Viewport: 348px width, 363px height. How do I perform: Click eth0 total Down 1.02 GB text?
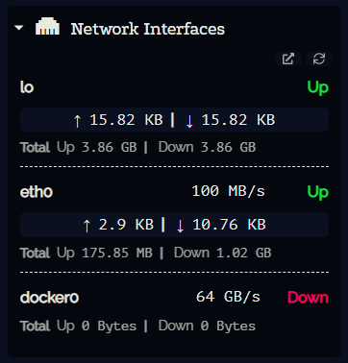[x=222, y=253]
